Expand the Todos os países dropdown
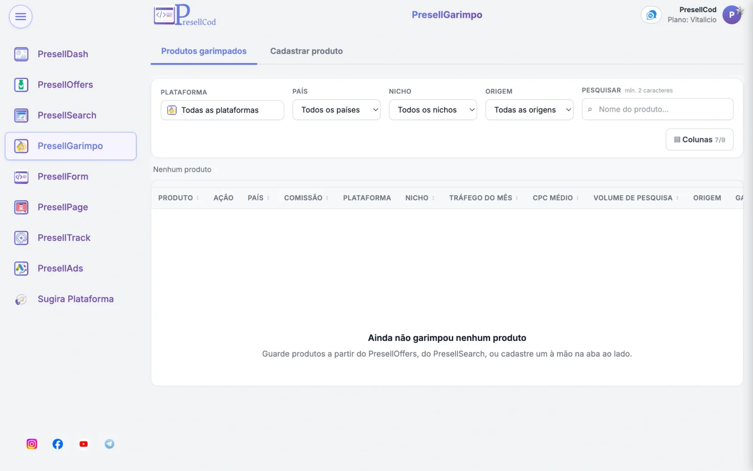 tap(336, 110)
